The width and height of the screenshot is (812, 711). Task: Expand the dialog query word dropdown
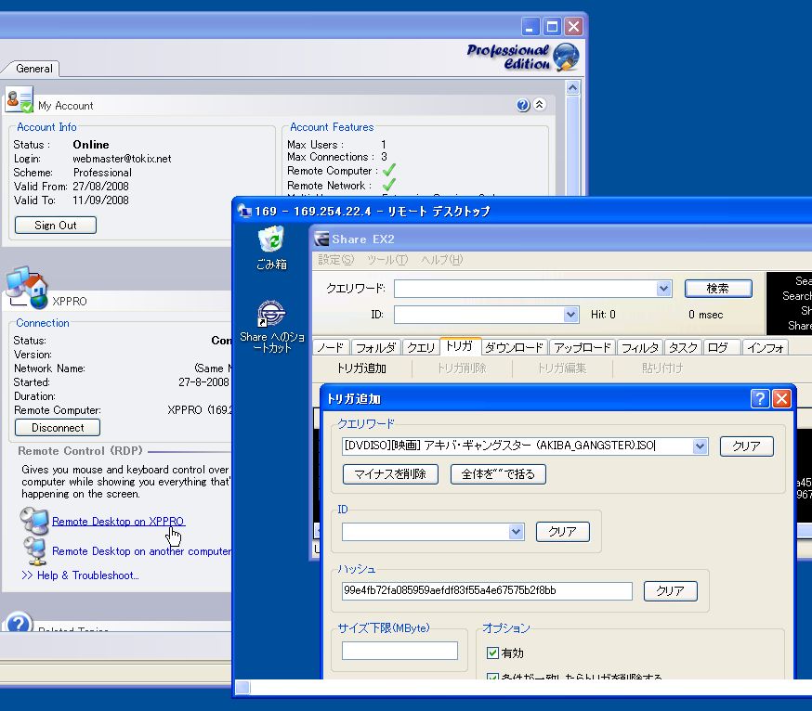pyautogui.click(x=701, y=446)
